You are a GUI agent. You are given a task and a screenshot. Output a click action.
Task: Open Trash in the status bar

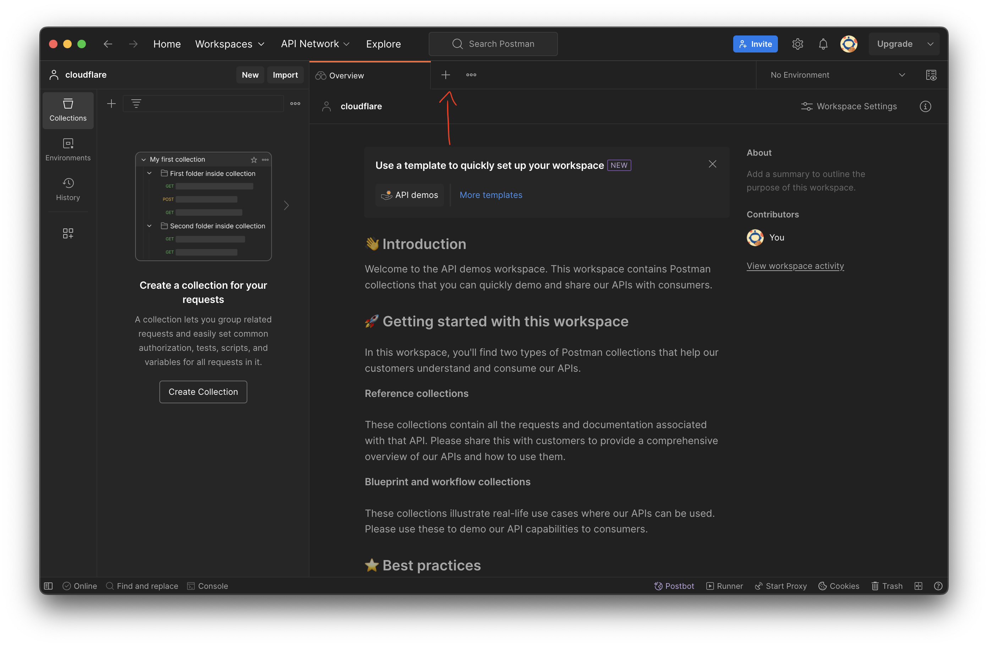point(887,586)
